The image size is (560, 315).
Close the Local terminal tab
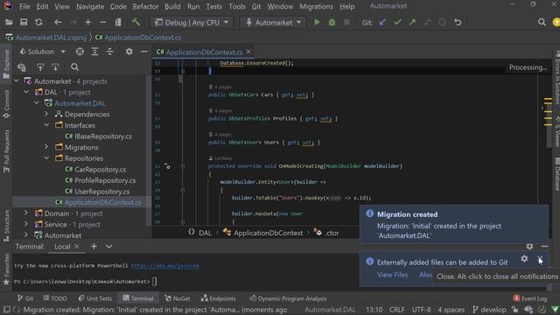pyautogui.click(x=76, y=247)
